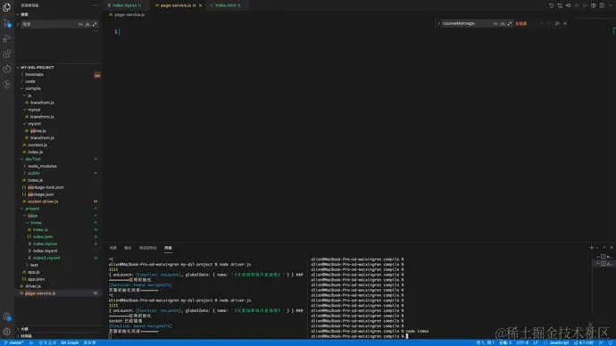Click the master branch status bar item
The width and height of the screenshot is (616, 346).
point(13,342)
